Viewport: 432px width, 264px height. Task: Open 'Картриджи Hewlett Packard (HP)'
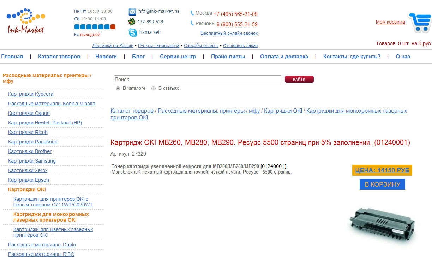click(45, 123)
